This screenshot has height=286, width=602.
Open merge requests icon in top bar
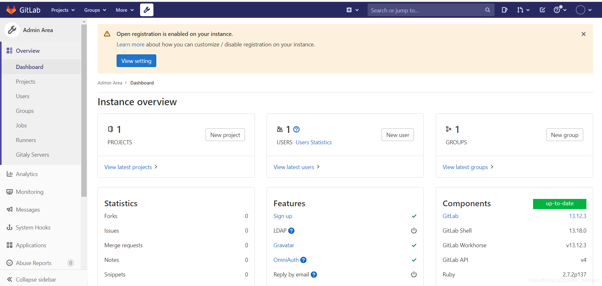pos(520,10)
